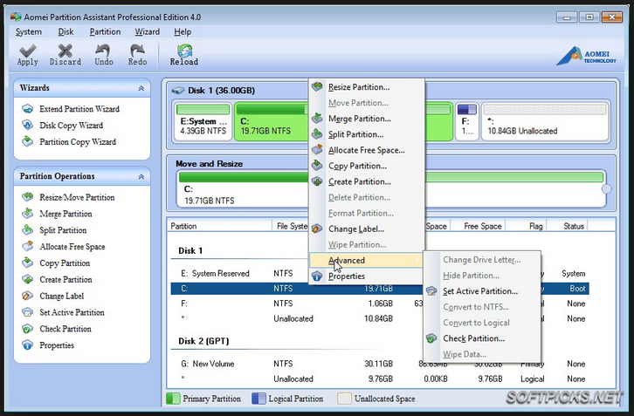Click the Set Active Partition sidebar icon
Screen dimensions: 634x416
click(x=27, y=312)
